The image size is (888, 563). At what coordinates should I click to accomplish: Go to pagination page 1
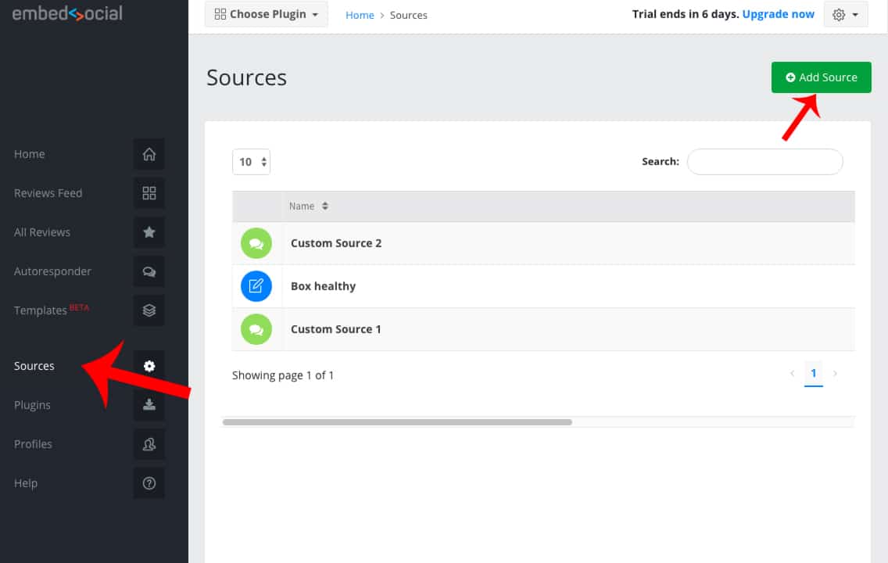click(813, 374)
